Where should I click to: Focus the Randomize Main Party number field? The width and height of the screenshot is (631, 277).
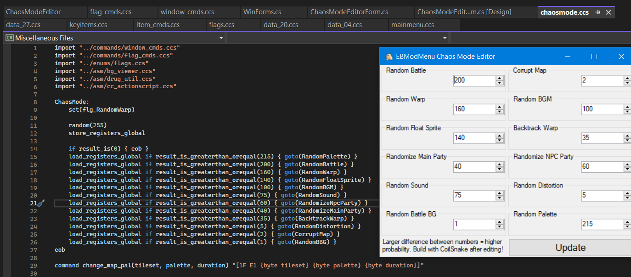click(474, 166)
